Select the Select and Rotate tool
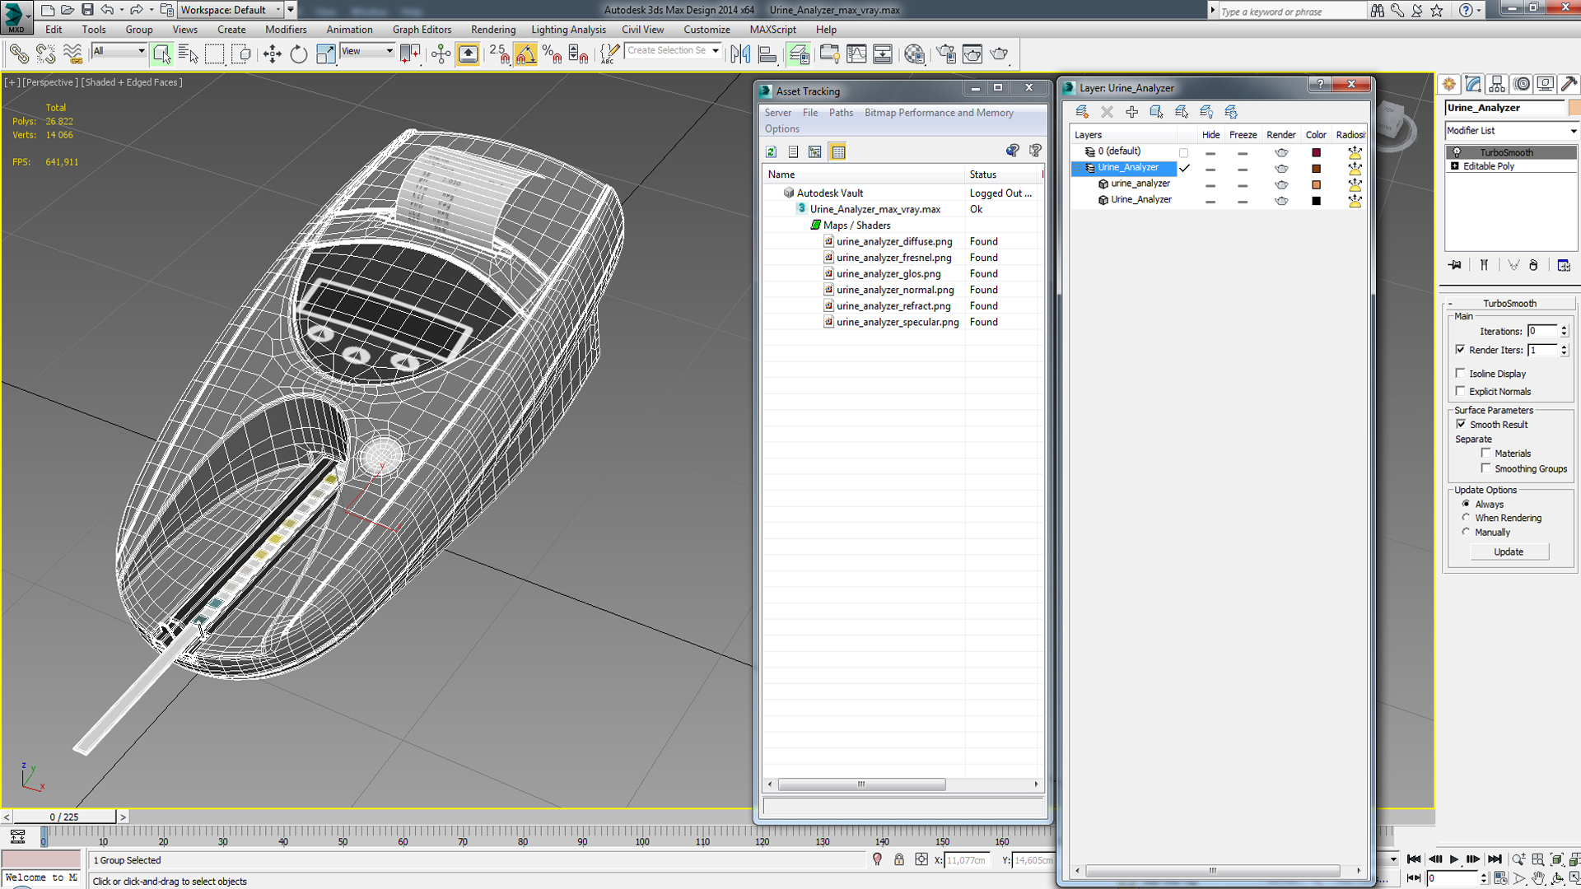This screenshot has height=889, width=1581. [298, 54]
